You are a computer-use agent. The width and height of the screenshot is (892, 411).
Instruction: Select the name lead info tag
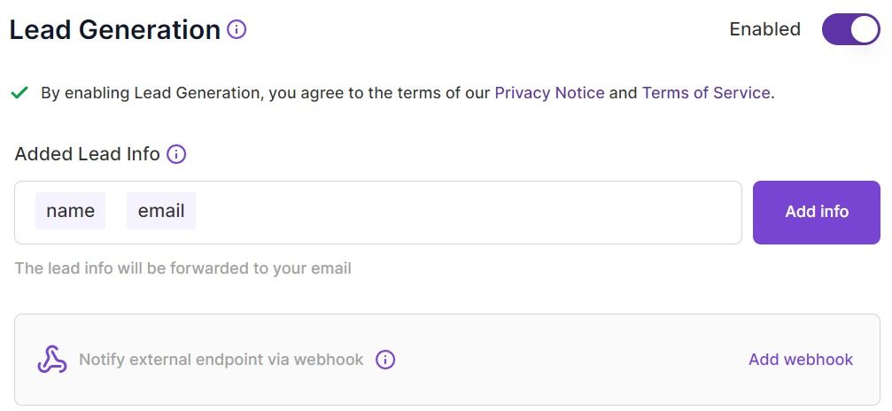point(71,211)
